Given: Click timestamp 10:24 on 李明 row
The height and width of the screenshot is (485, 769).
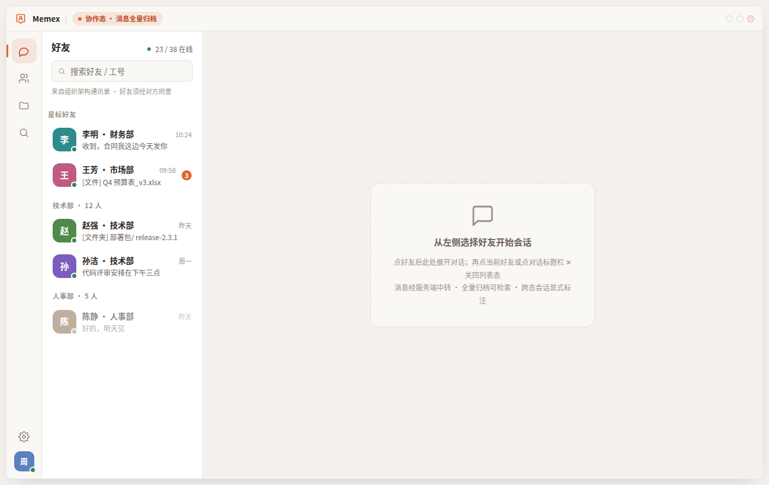Looking at the screenshot, I should click(183, 135).
